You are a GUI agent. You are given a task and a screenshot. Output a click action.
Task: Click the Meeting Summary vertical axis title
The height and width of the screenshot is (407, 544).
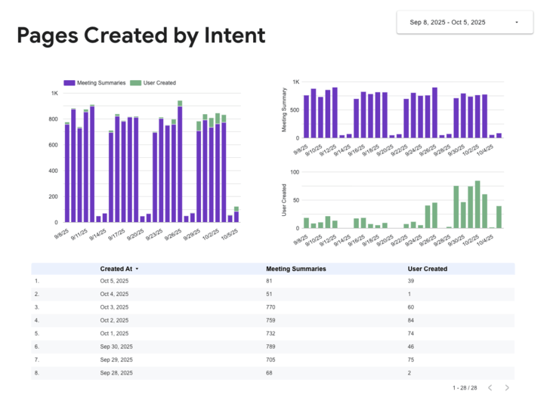[285, 111]
